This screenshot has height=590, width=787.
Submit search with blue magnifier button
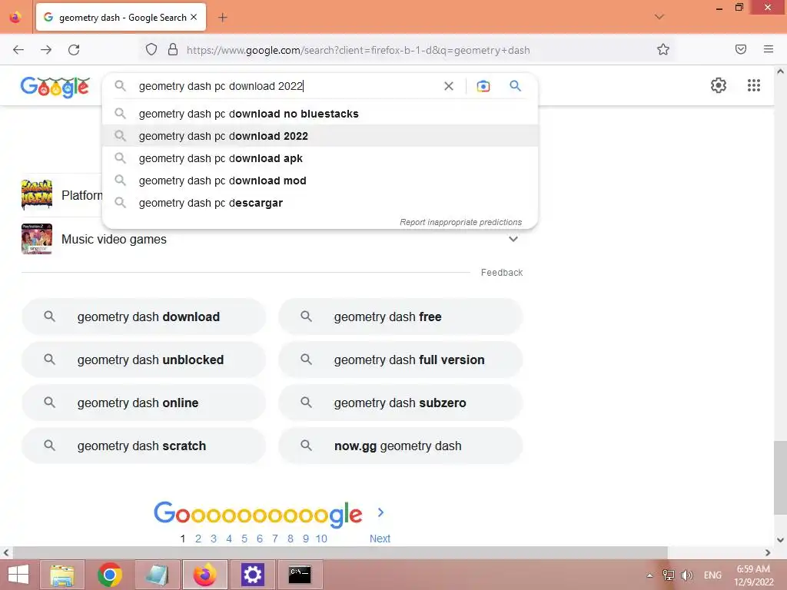(515, 86)
